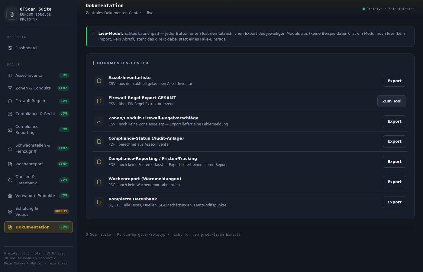Viewport: 423px width, 272px height.
Task: Click the Verwandte Produkte icon
Action: point(10,196)
